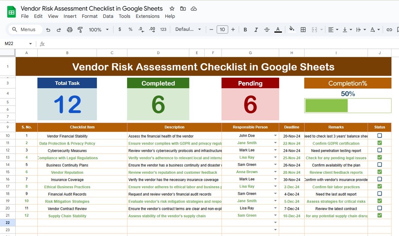399x236 pixels.
Task: Decrease decimal places
Action: click(x=141, y=29)
